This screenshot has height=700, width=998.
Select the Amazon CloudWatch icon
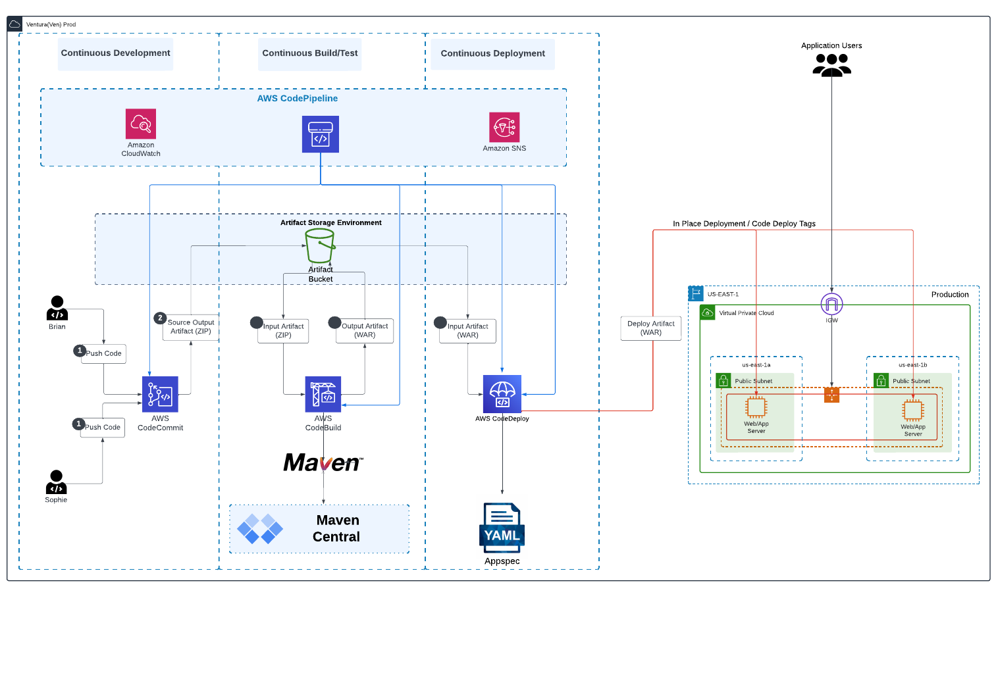pos(141,124)
